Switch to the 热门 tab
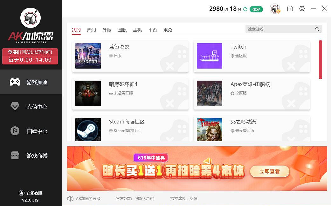Screen dimensions: 331x206 point(91,30)
